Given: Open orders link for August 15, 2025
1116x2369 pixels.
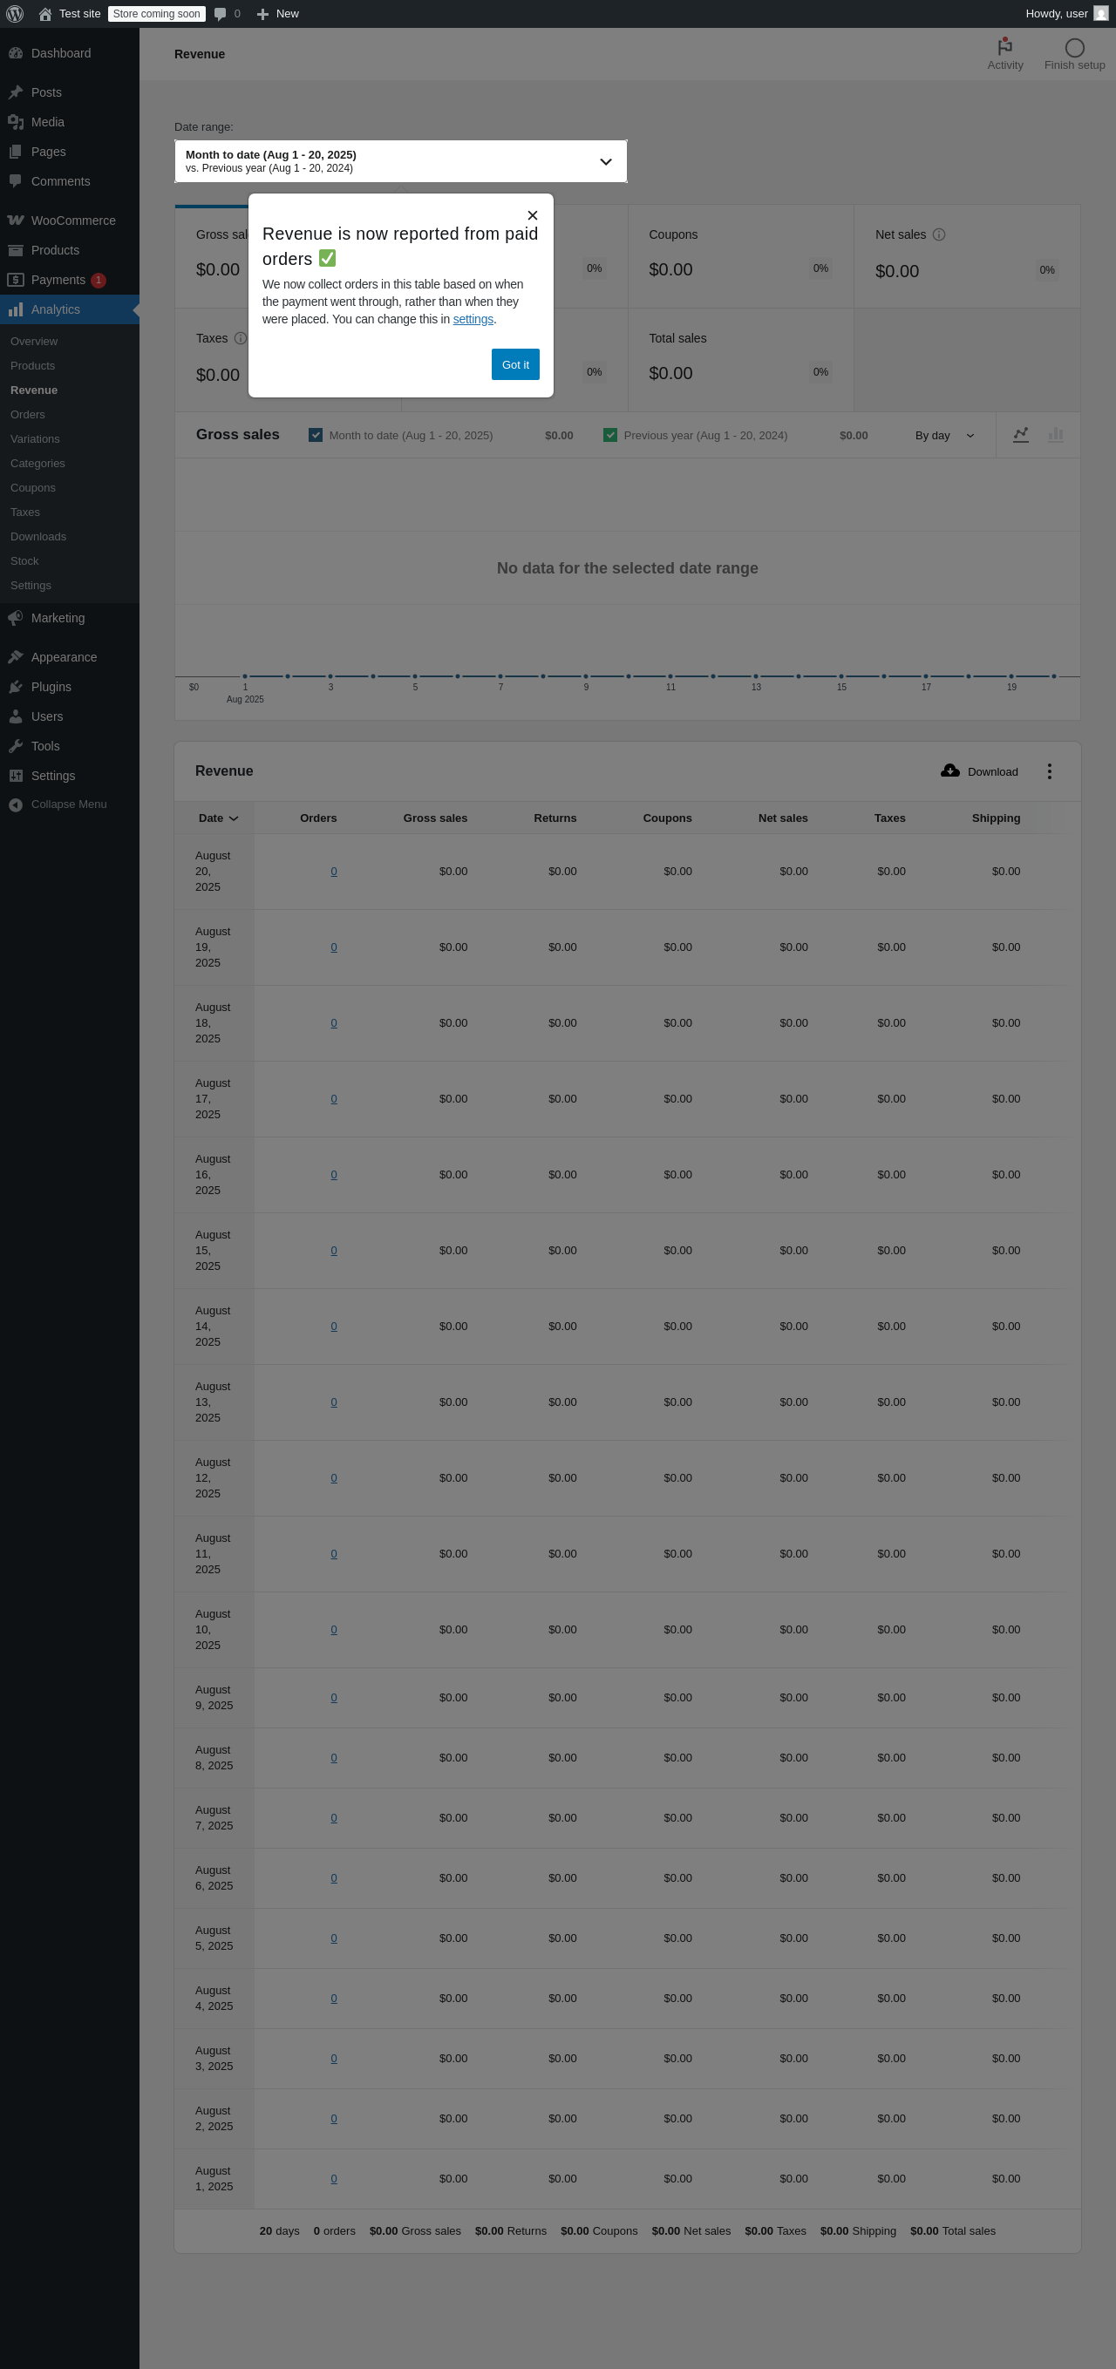Looking at the screenshot, I should (x=334, y=1251).
